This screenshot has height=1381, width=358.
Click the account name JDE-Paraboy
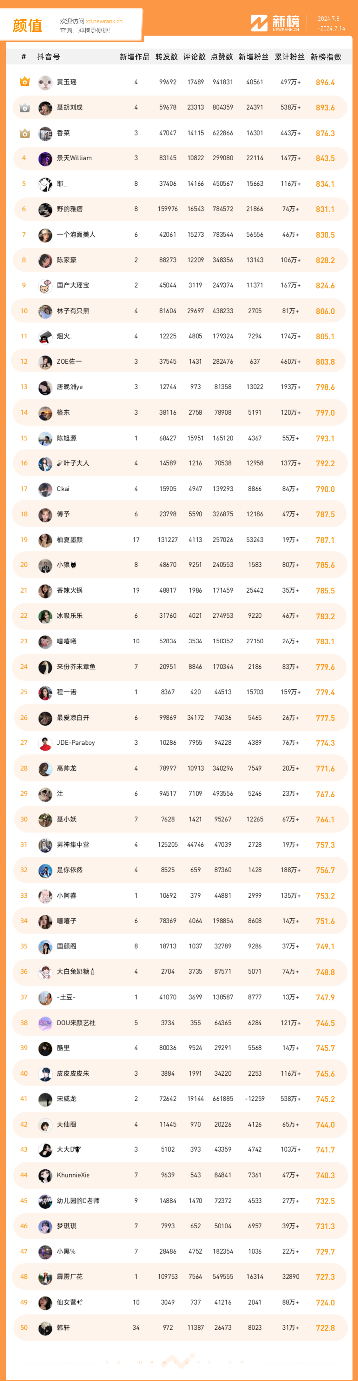click(x=76, y=743)
